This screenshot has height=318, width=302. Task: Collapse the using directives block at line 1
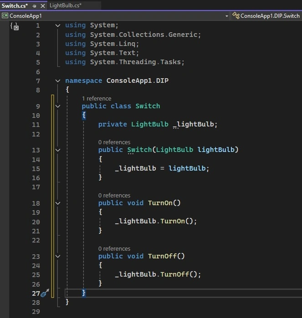click(x=58, y=25)
